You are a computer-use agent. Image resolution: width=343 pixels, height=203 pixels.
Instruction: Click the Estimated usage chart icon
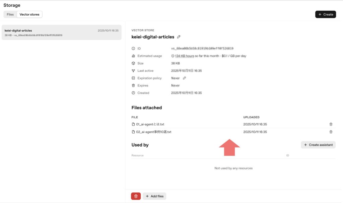click(x=133, y=56)
